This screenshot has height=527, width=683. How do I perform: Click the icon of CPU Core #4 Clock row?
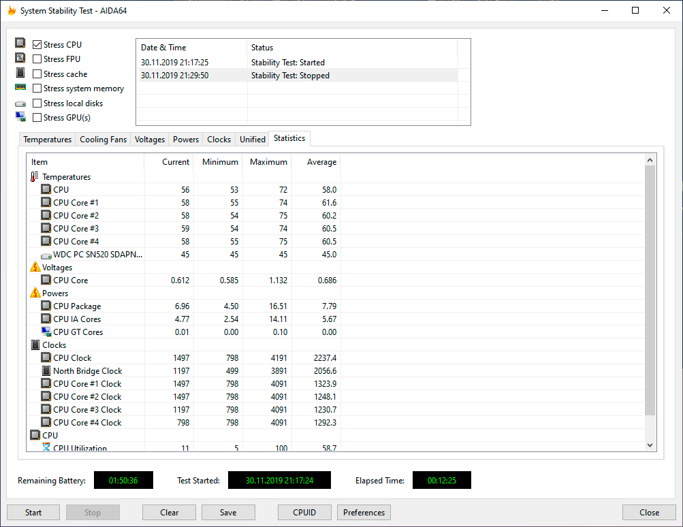pos(46,422)
